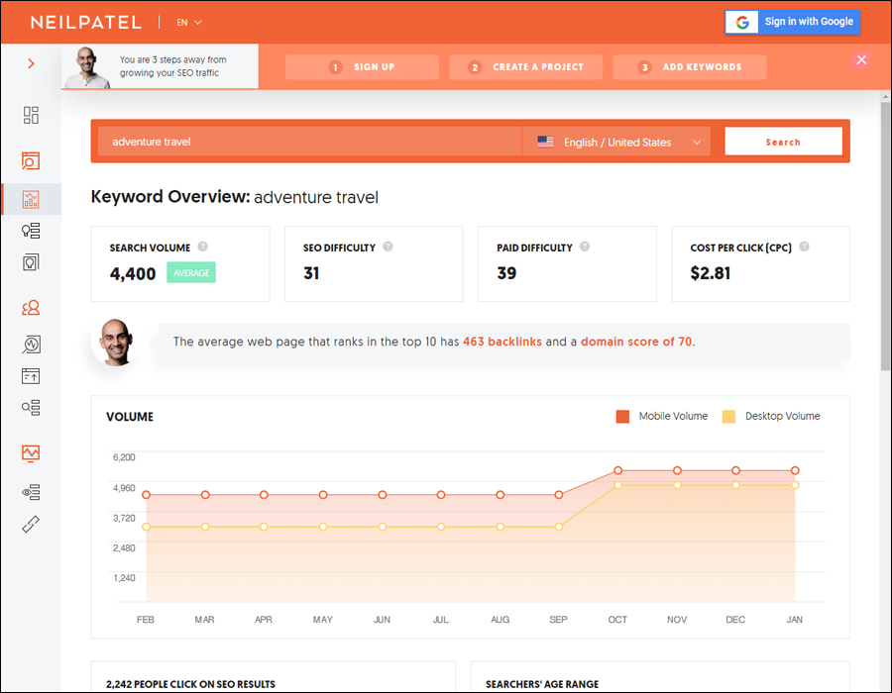Open the site audit magnifier icon
The width and height of the screenshot is (892, 693).
click(x=31, y=160)
